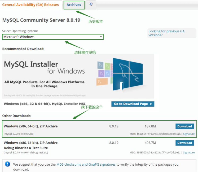The width and height of the screenshot is (198, 172).
Task: Open Signature link for the debug-test zip
Action: 189,153
